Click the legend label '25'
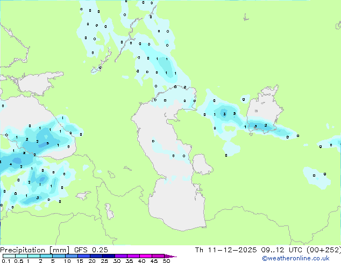Viewport: 341px width, 263px height. pos(104,261)
